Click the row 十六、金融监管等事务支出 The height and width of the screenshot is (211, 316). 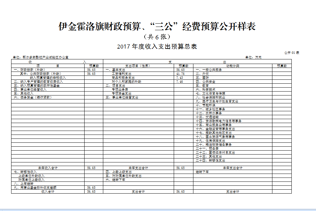(x=232, y=129)
